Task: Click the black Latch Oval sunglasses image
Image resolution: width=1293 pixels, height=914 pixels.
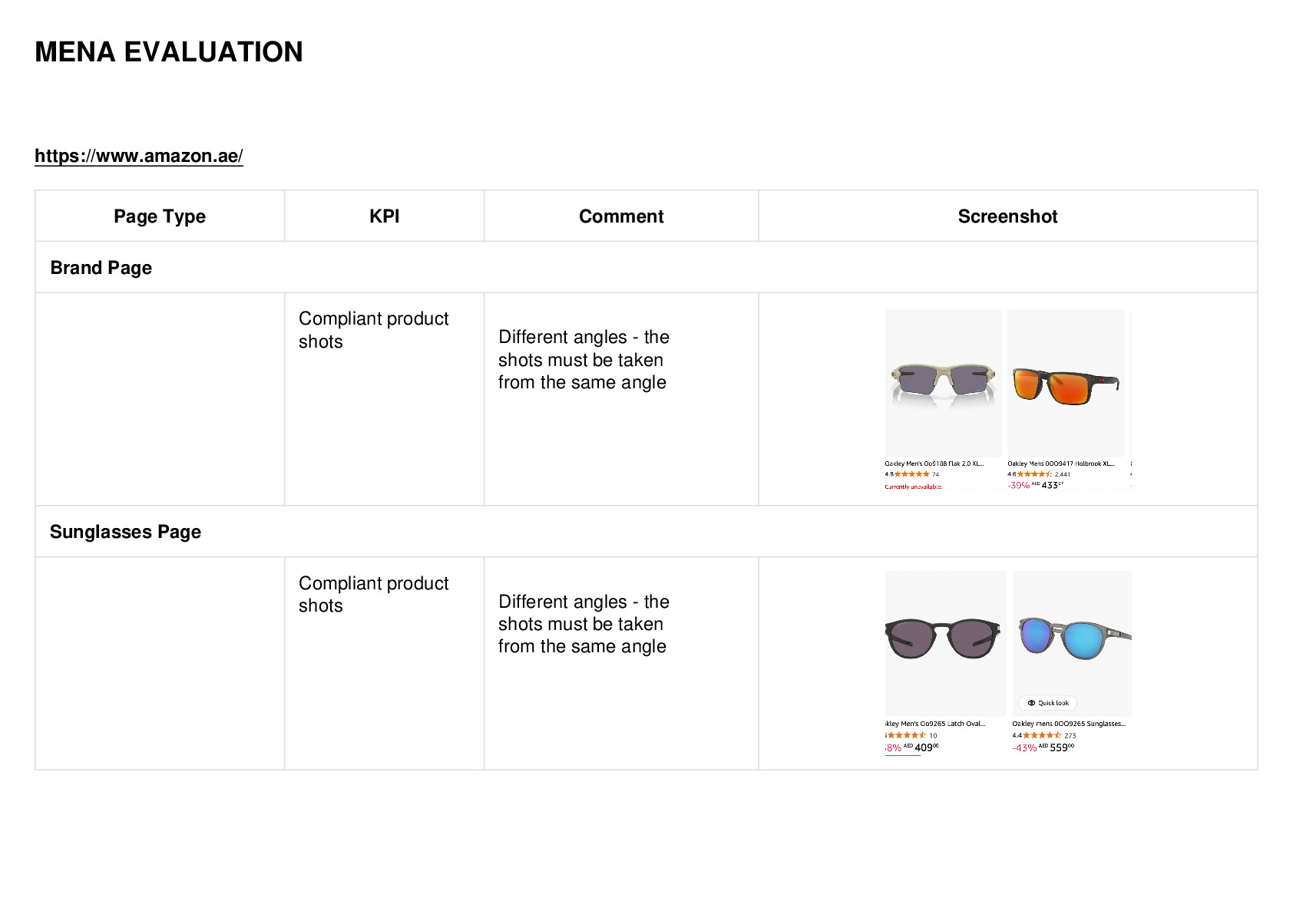Action: point(945,643)
